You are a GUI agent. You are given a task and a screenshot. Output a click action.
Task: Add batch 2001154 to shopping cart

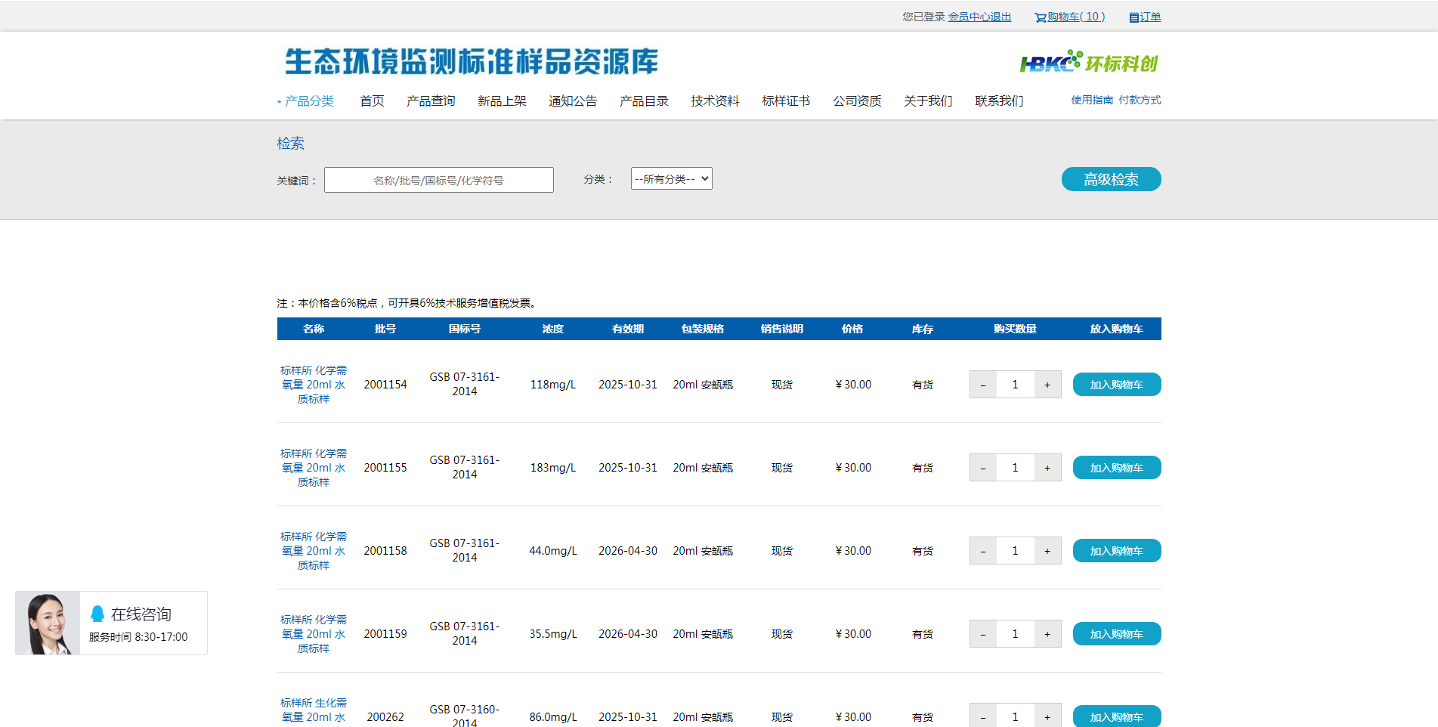(x=1116, y=385)
